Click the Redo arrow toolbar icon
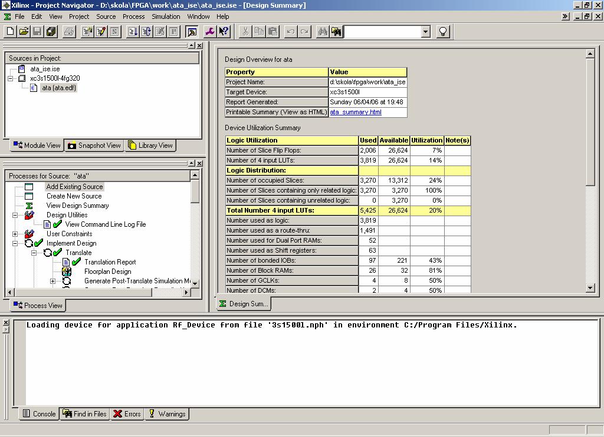Image resolution: width=604 pixels, height=437 pixels. pos(304,32)
